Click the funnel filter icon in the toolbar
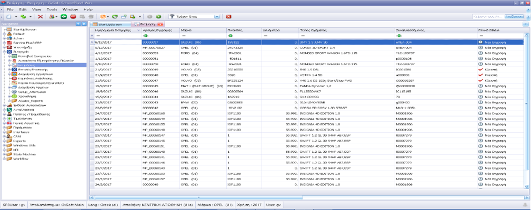This screenshot has height=210, width=531. [x=172, y=17]
